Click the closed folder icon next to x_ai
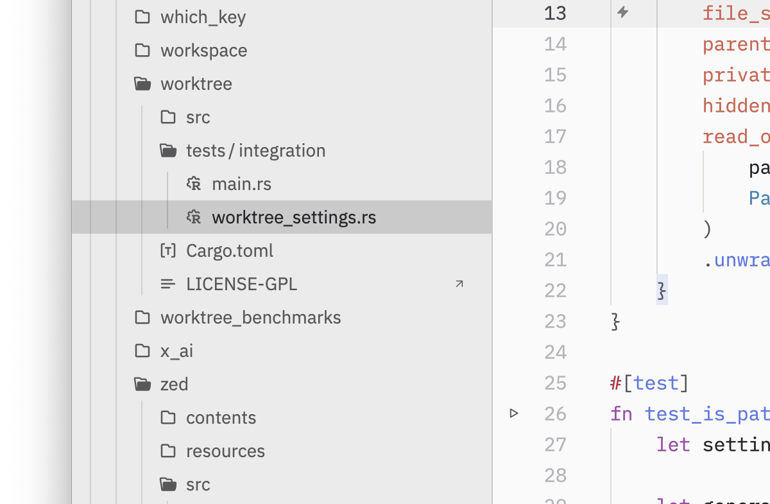Image resolution: width=770 pixels, height=504 pixels. coord(142,351)
